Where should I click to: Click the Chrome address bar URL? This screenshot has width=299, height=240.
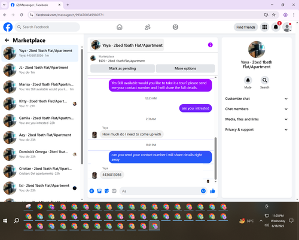70,15
